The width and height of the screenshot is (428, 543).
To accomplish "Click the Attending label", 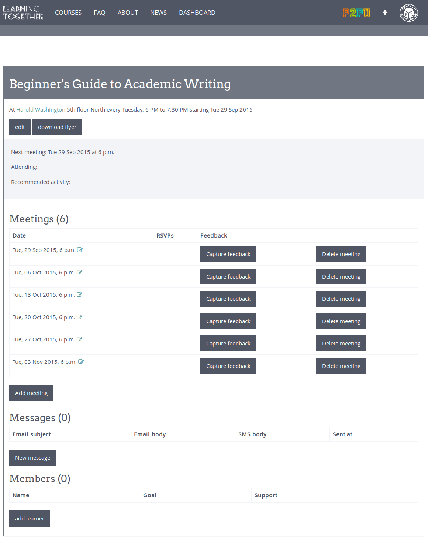I will 24,167.
